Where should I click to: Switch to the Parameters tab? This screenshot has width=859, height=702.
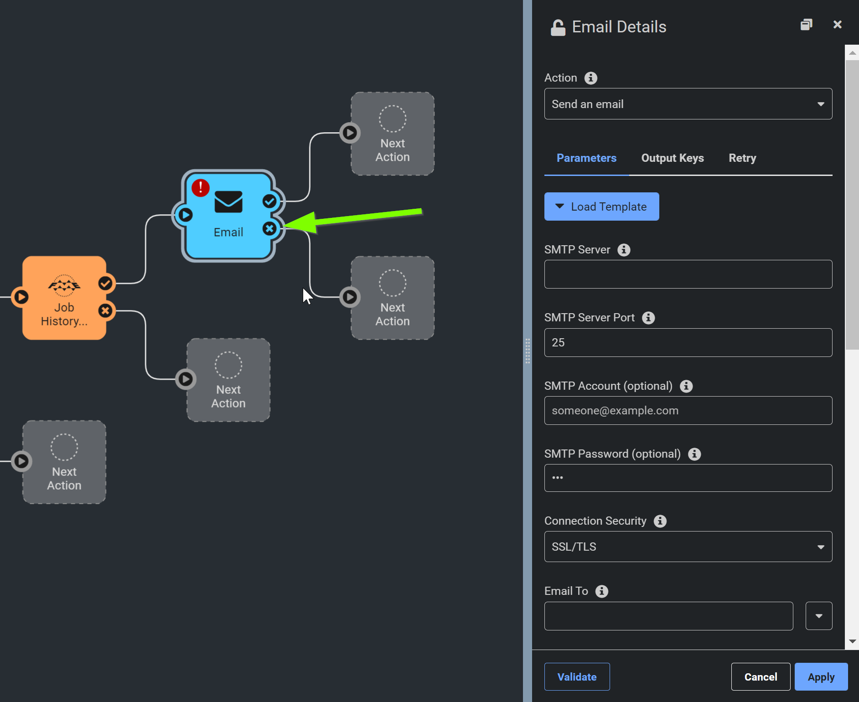pos(586,158)
